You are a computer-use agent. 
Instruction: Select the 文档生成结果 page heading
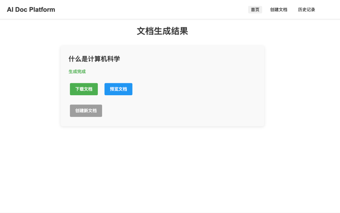(162, 31)
